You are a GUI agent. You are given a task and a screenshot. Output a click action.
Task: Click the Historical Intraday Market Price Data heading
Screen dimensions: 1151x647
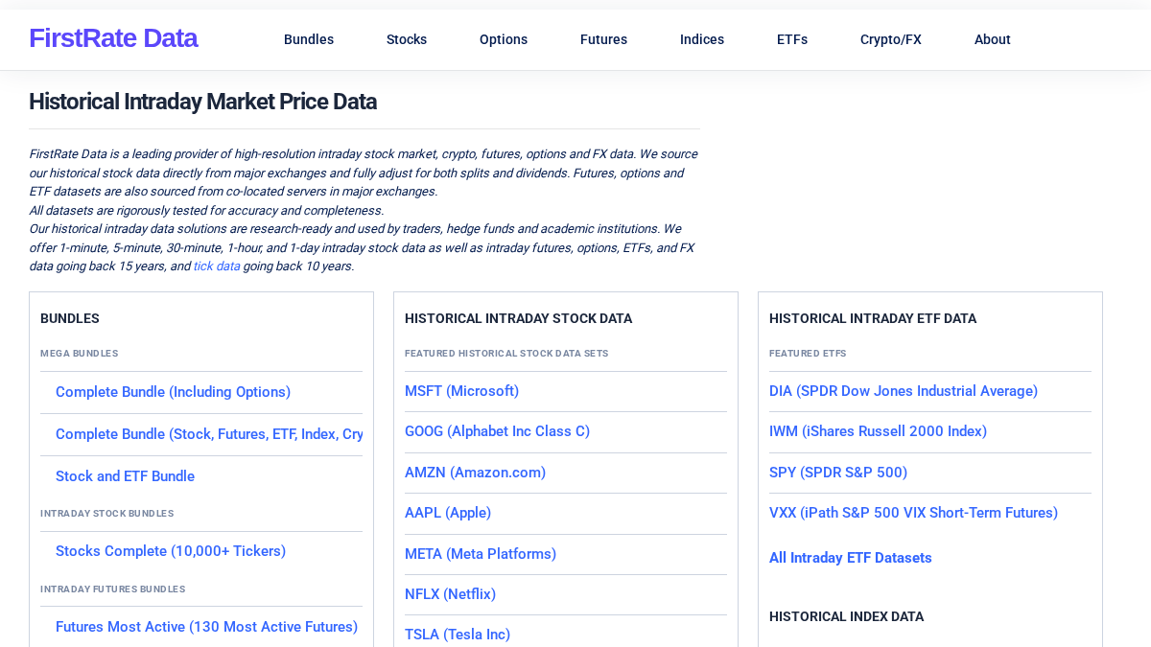202,102
